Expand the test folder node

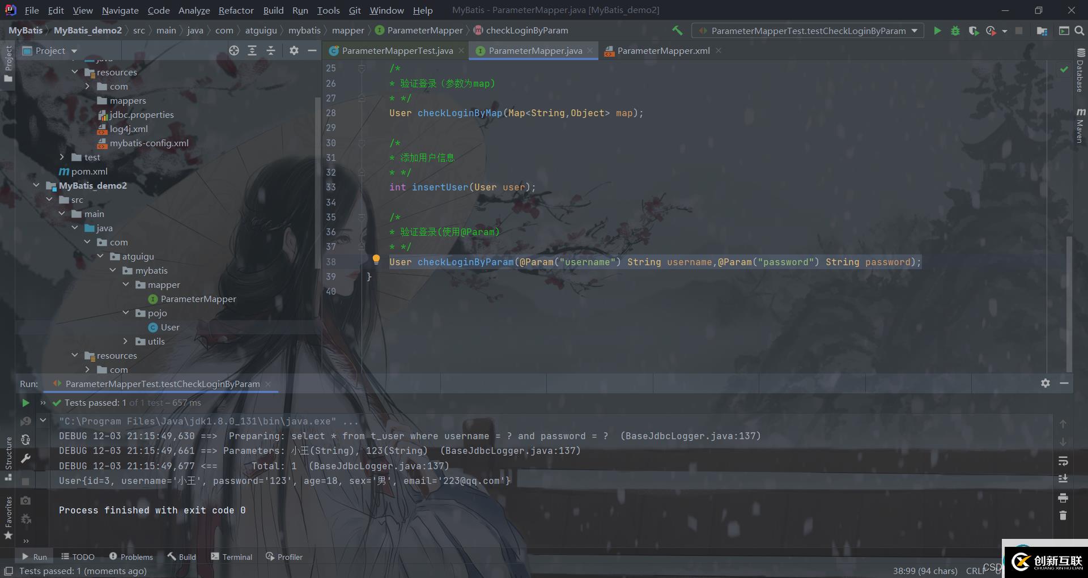pyautogui.click(x=62, y=157)
